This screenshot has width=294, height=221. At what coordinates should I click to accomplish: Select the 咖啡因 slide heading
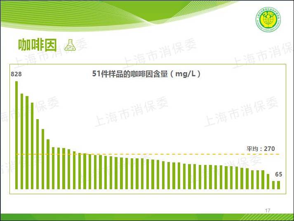(x=37, y=45)
